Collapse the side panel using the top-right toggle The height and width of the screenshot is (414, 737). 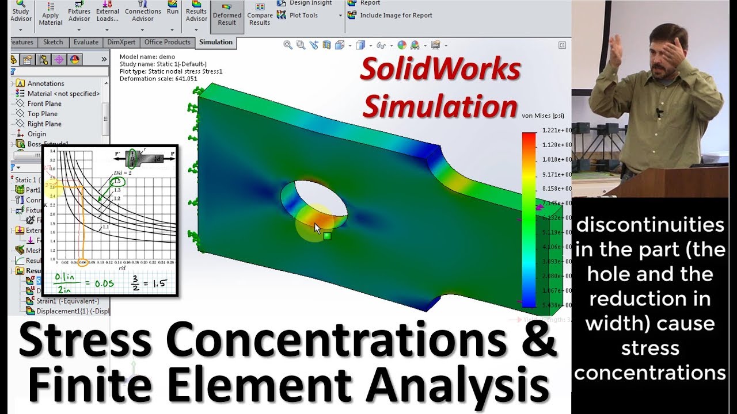point(562,45)
